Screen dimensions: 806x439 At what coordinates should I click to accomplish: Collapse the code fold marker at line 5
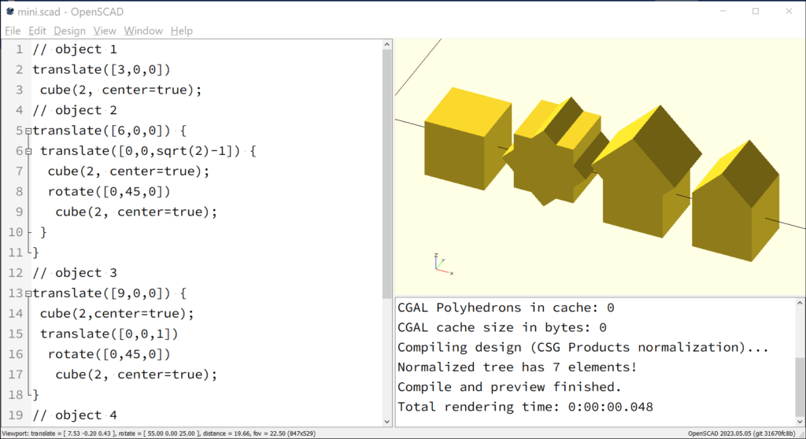coord(28,131)
